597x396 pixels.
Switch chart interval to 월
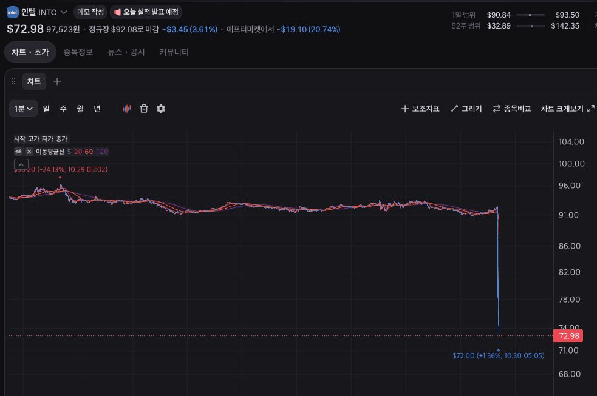[80, 109]
